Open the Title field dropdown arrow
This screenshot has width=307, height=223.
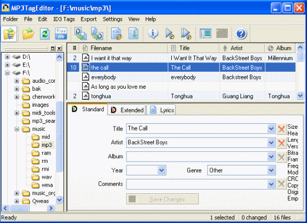click(271, 129)
